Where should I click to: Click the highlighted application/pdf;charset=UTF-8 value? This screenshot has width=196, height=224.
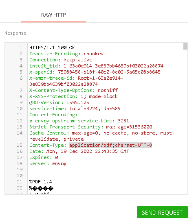(110, 145)
